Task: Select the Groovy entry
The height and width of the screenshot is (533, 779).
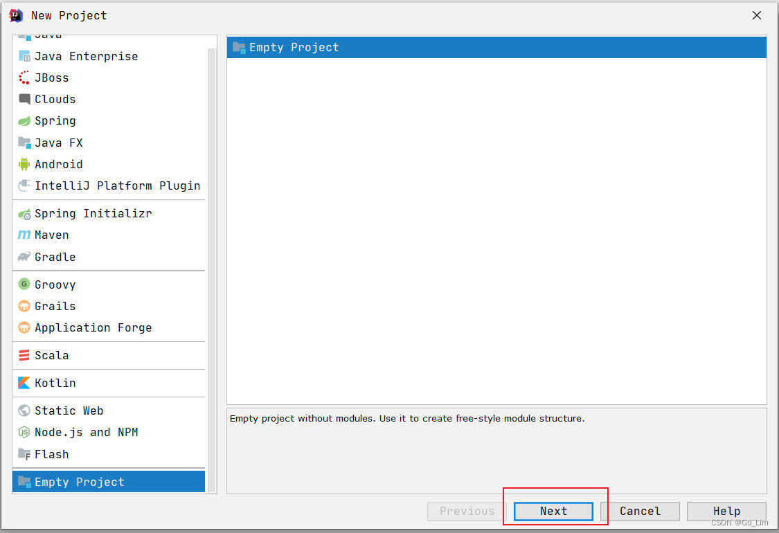Action: [x=108, y=284]
